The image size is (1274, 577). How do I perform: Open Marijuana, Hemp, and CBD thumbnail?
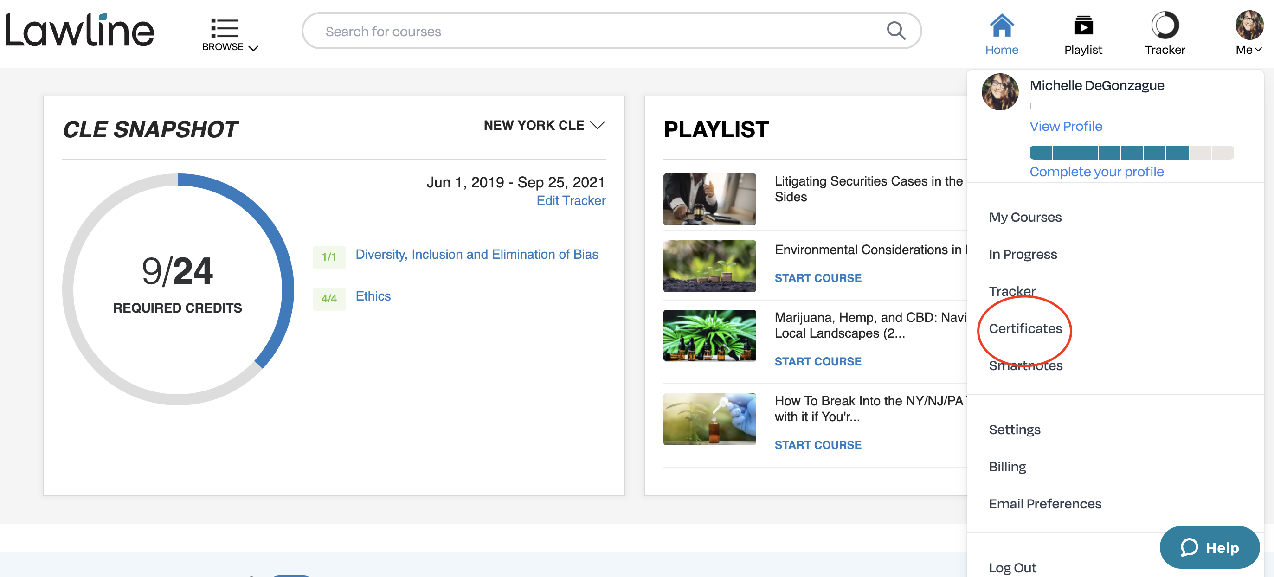click(x=709, y=336)
